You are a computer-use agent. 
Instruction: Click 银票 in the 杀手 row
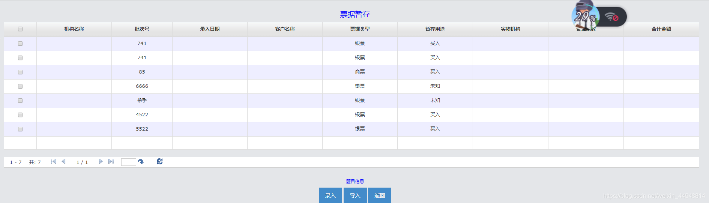[360, 101]
